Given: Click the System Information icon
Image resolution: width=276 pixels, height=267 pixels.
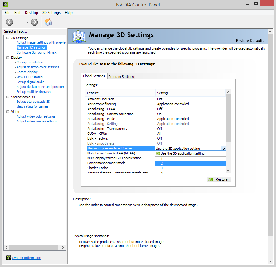Looking at the screenshot, I should tap(9, 258).
